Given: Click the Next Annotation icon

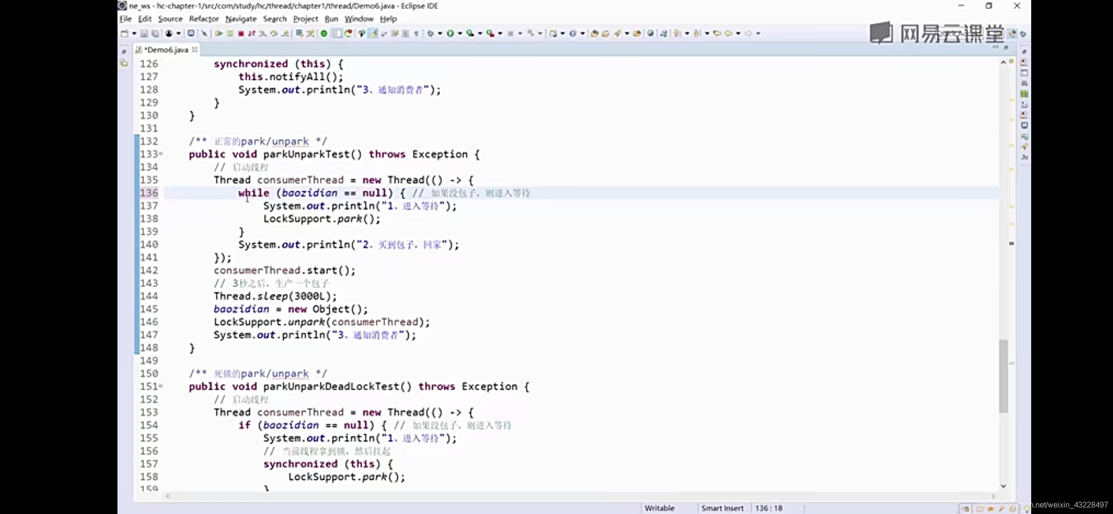Looking at the screenshot, I should (676, 33).
